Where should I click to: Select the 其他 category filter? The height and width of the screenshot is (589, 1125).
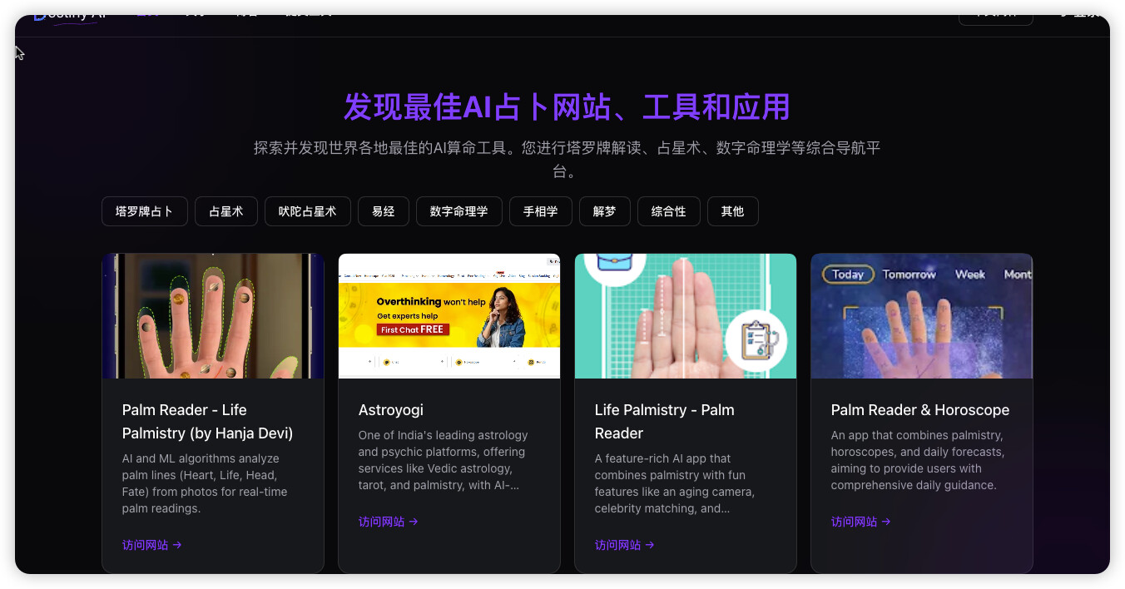(x=733, y=211)
